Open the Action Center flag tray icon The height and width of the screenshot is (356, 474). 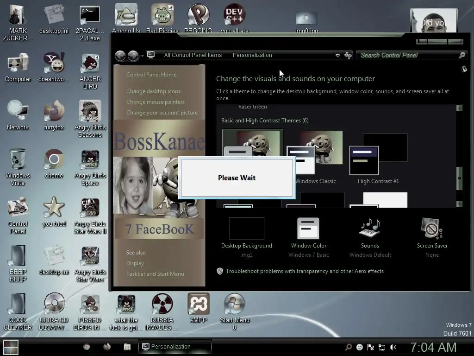371,347
